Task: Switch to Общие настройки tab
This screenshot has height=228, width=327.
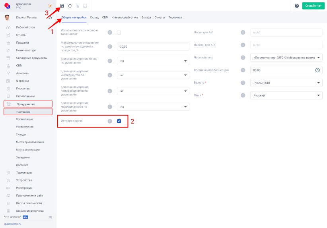Action: pyautogui.click(x=74, y=17)
